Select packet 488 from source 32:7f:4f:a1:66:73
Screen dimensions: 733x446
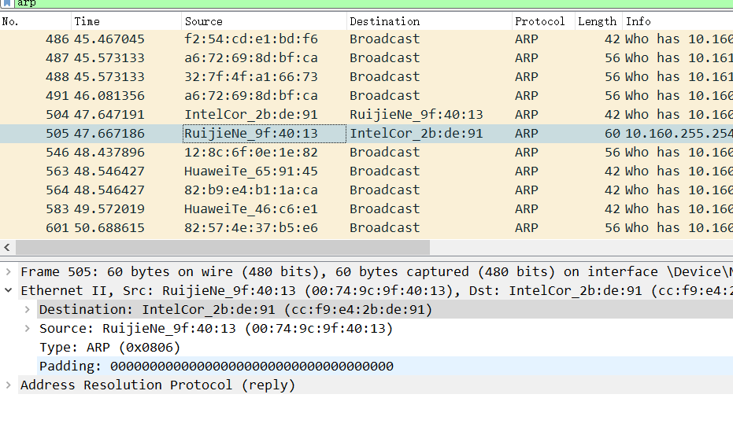coord(367,76)
